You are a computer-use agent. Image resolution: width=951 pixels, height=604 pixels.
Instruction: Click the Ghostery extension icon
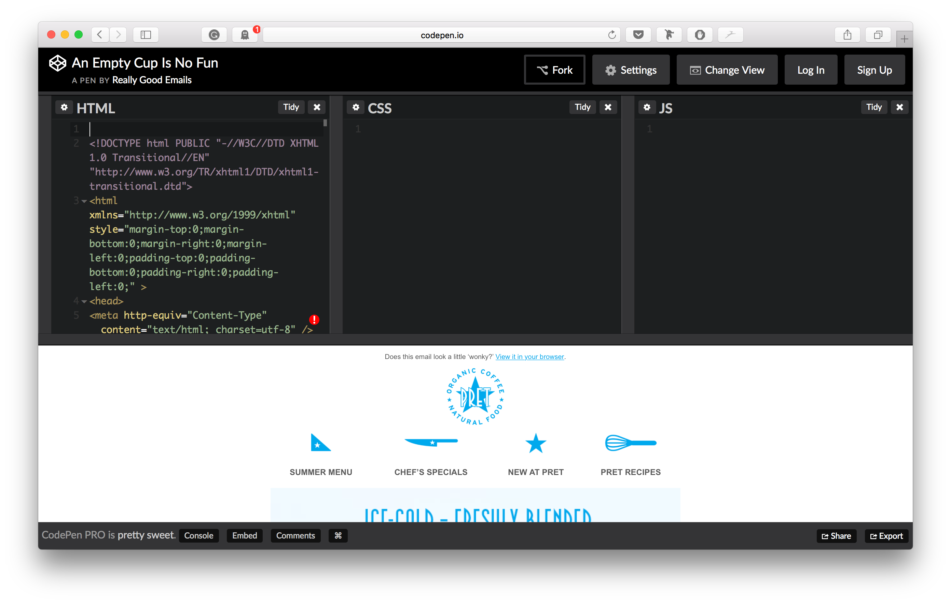click(x=245, y=35)
